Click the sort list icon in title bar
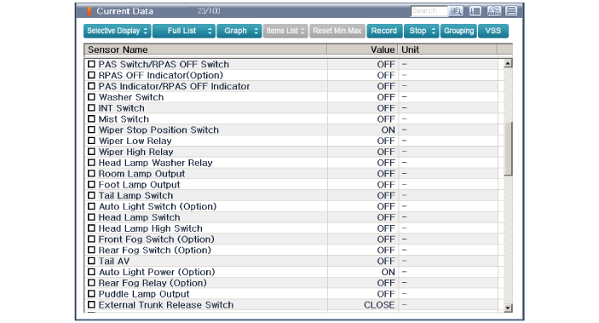The height and width of the screenshot is (323, 599). click(x=475, y=11)
